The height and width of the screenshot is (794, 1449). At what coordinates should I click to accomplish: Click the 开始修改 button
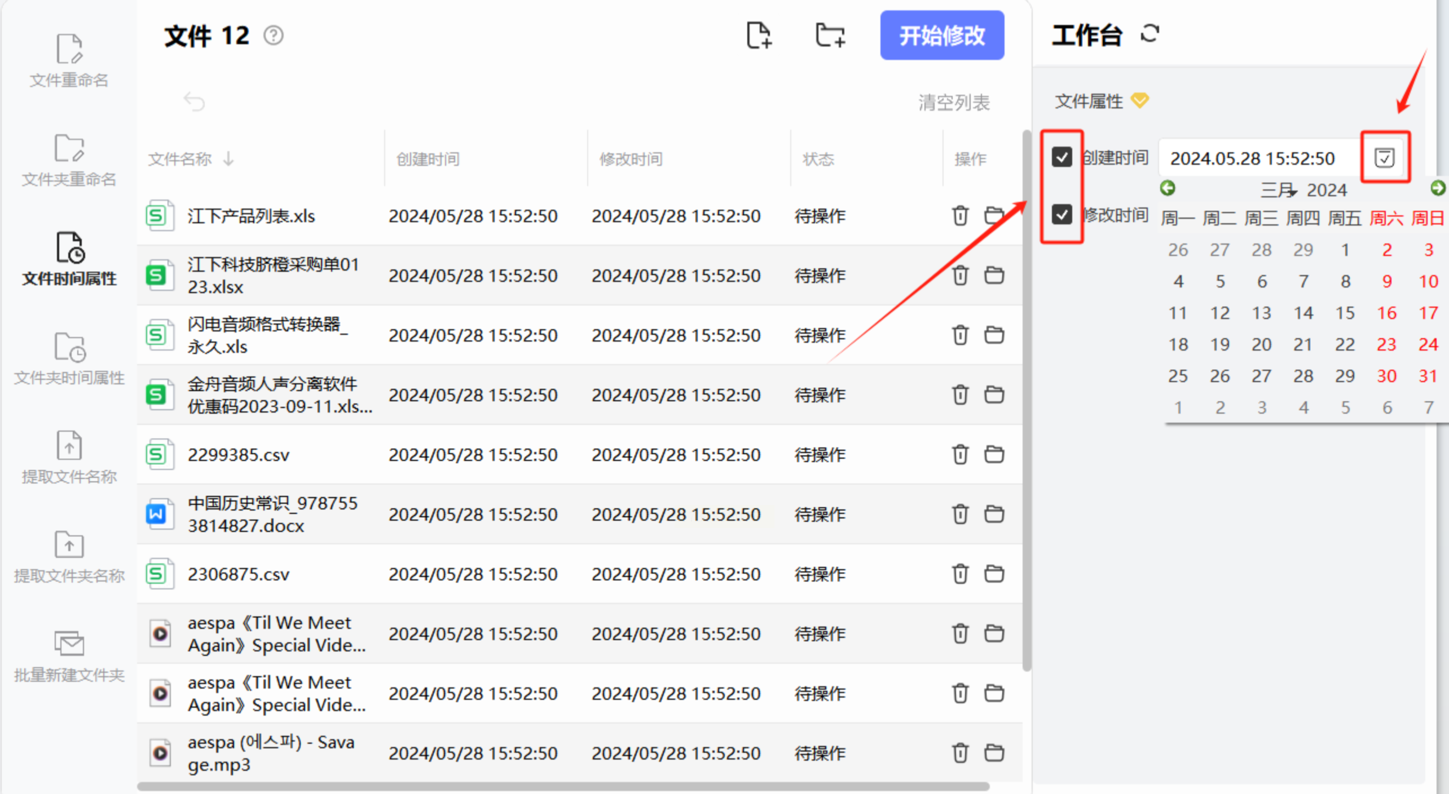click(x=942, y=36)
